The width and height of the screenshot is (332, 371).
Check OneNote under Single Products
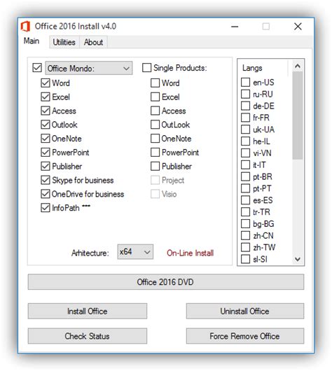tap(155, 139)
